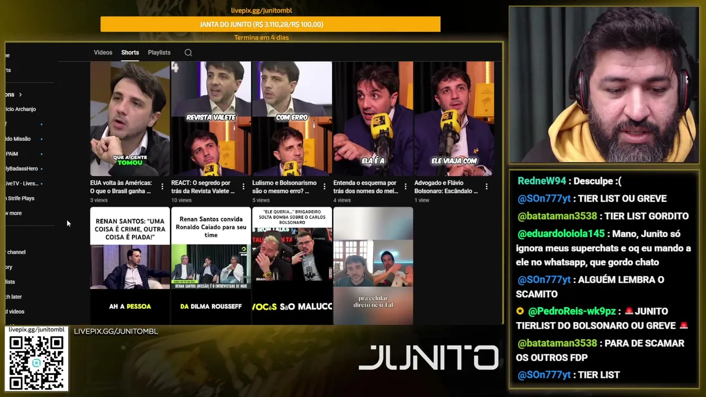
Task: Play the 'BRIGADEIRO SOLTA BOMBA' short thumbnail
Action: point(292,266)
